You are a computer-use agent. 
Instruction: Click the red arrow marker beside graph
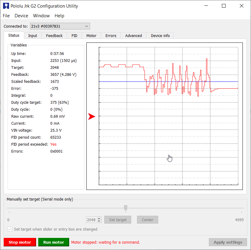(x=92, y=117)
